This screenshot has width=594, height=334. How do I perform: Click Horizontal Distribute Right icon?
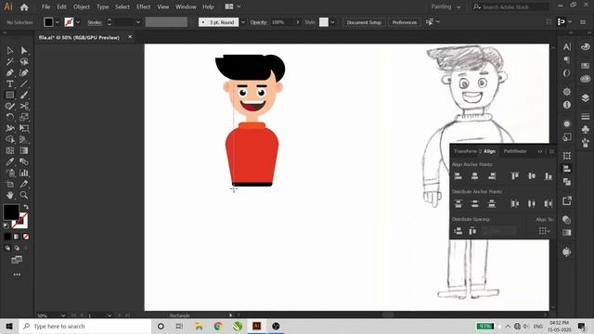pos(549,204)
